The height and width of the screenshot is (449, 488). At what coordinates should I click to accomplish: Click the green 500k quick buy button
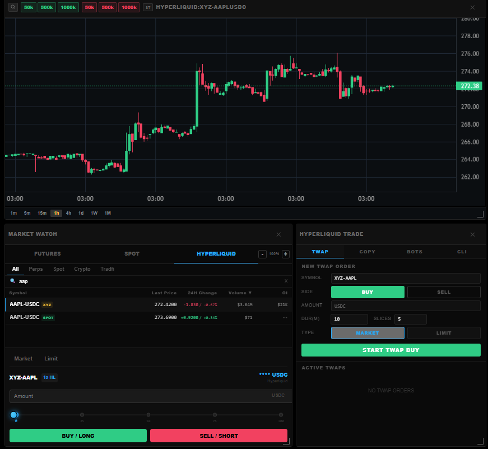pos(47,7)
